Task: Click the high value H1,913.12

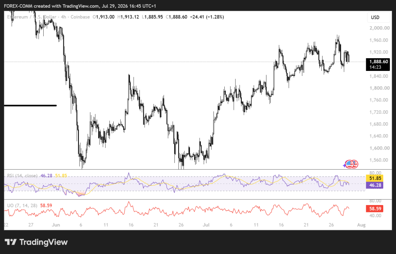Action: tap(128, 17)
